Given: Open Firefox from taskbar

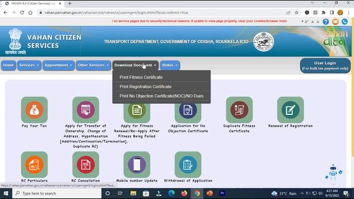Looking at the screenshot, I should [x=184, y=193].
